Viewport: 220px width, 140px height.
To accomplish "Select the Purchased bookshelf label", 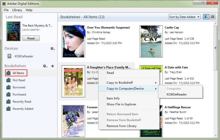I will [19, 94].
